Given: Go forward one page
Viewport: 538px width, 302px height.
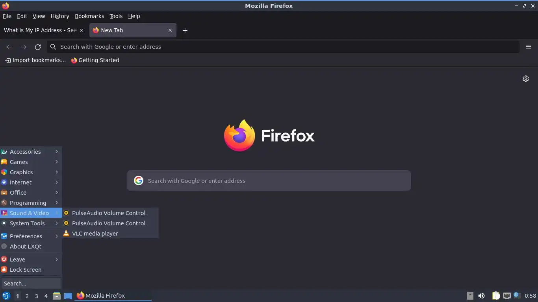Looking at the screenshot, I should click(x=24, y=47).
